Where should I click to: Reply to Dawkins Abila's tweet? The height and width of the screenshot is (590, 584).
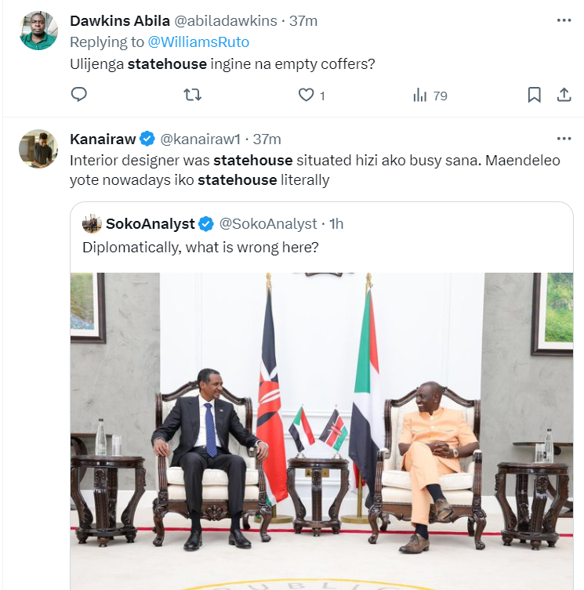[x=78, y=95]
